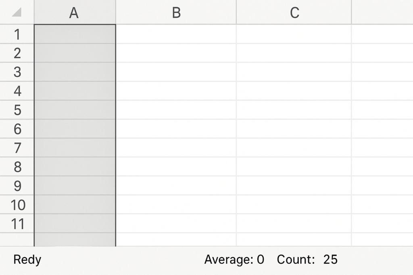Click cell B1

tap(176, 34)
